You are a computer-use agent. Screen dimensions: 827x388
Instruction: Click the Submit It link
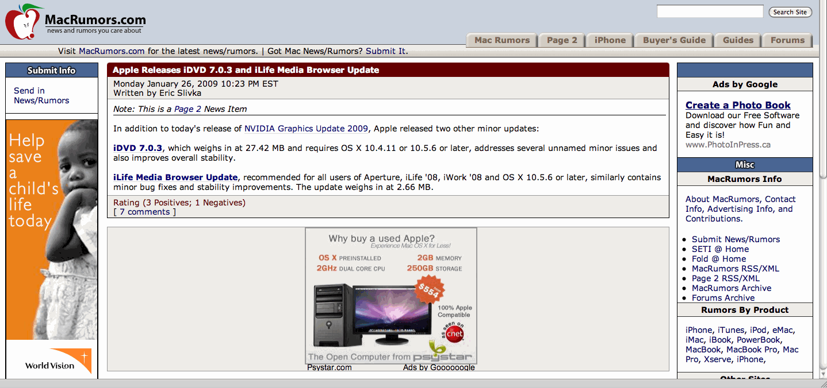point(385,51)
